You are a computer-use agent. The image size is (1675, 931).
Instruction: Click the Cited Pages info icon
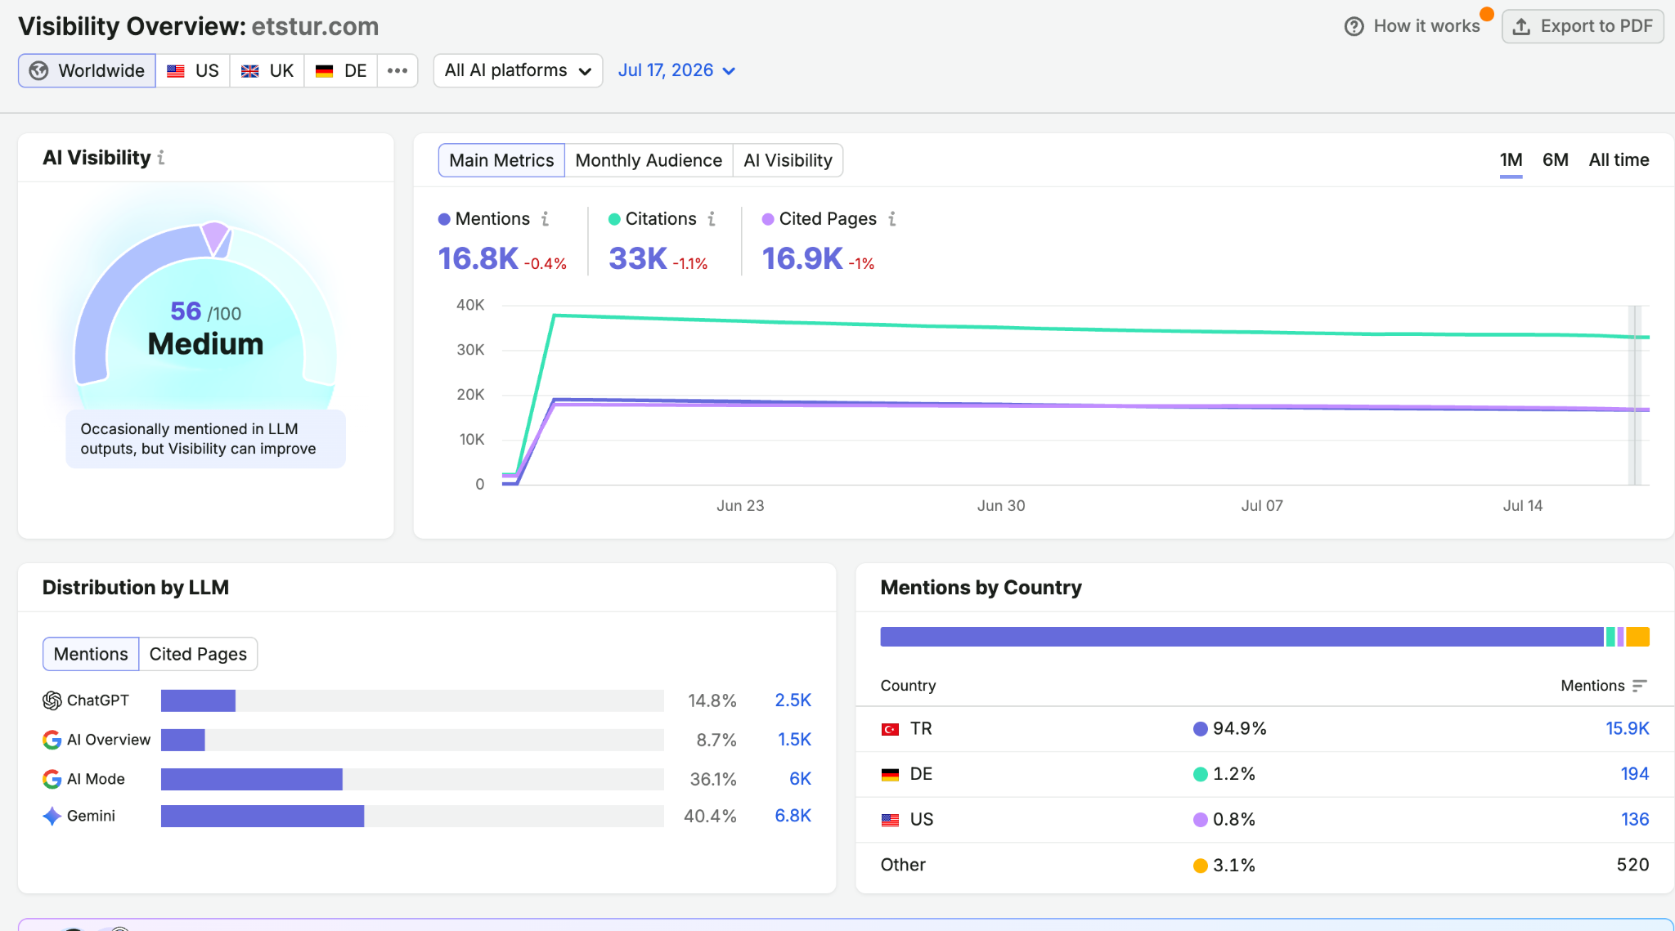pyautogui.click(x=892, y=219)
